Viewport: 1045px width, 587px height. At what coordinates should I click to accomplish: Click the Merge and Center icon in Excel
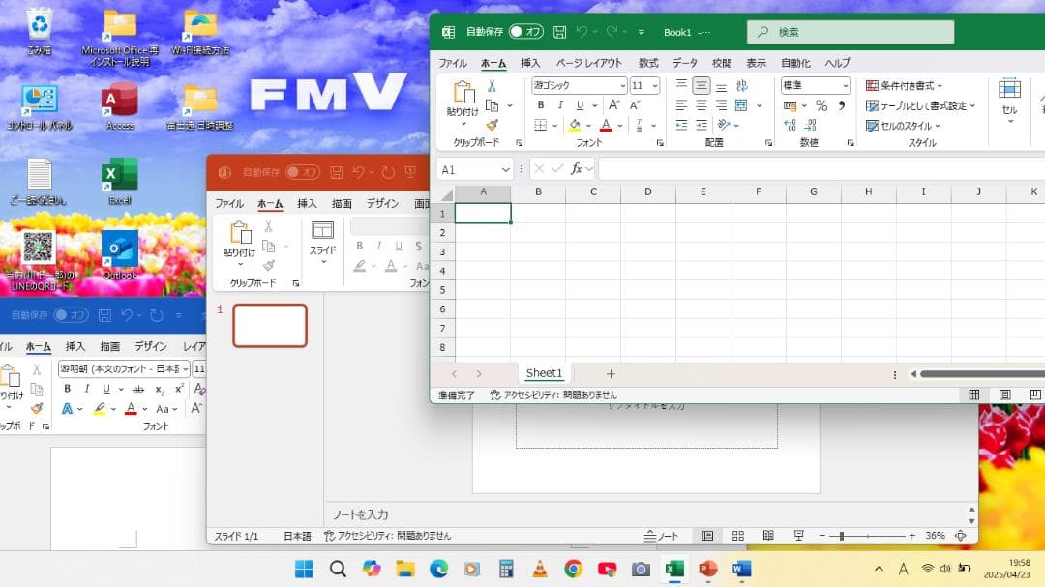coord(741,105)
